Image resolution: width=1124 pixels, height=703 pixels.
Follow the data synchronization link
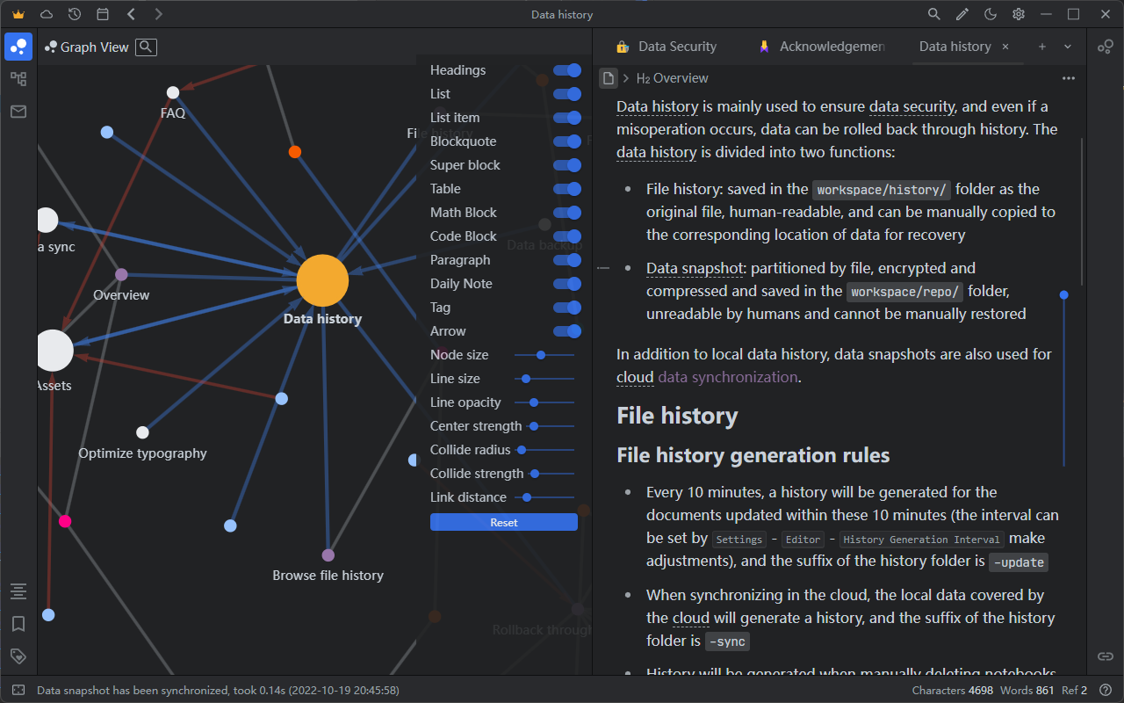[727, 377]
